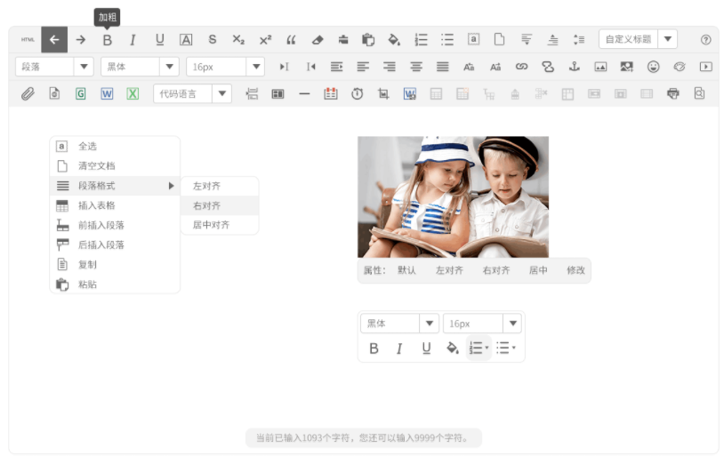The height and width of the screenshot is (472, 724).
Task: Open the code language dropdown
Action: 221,94
